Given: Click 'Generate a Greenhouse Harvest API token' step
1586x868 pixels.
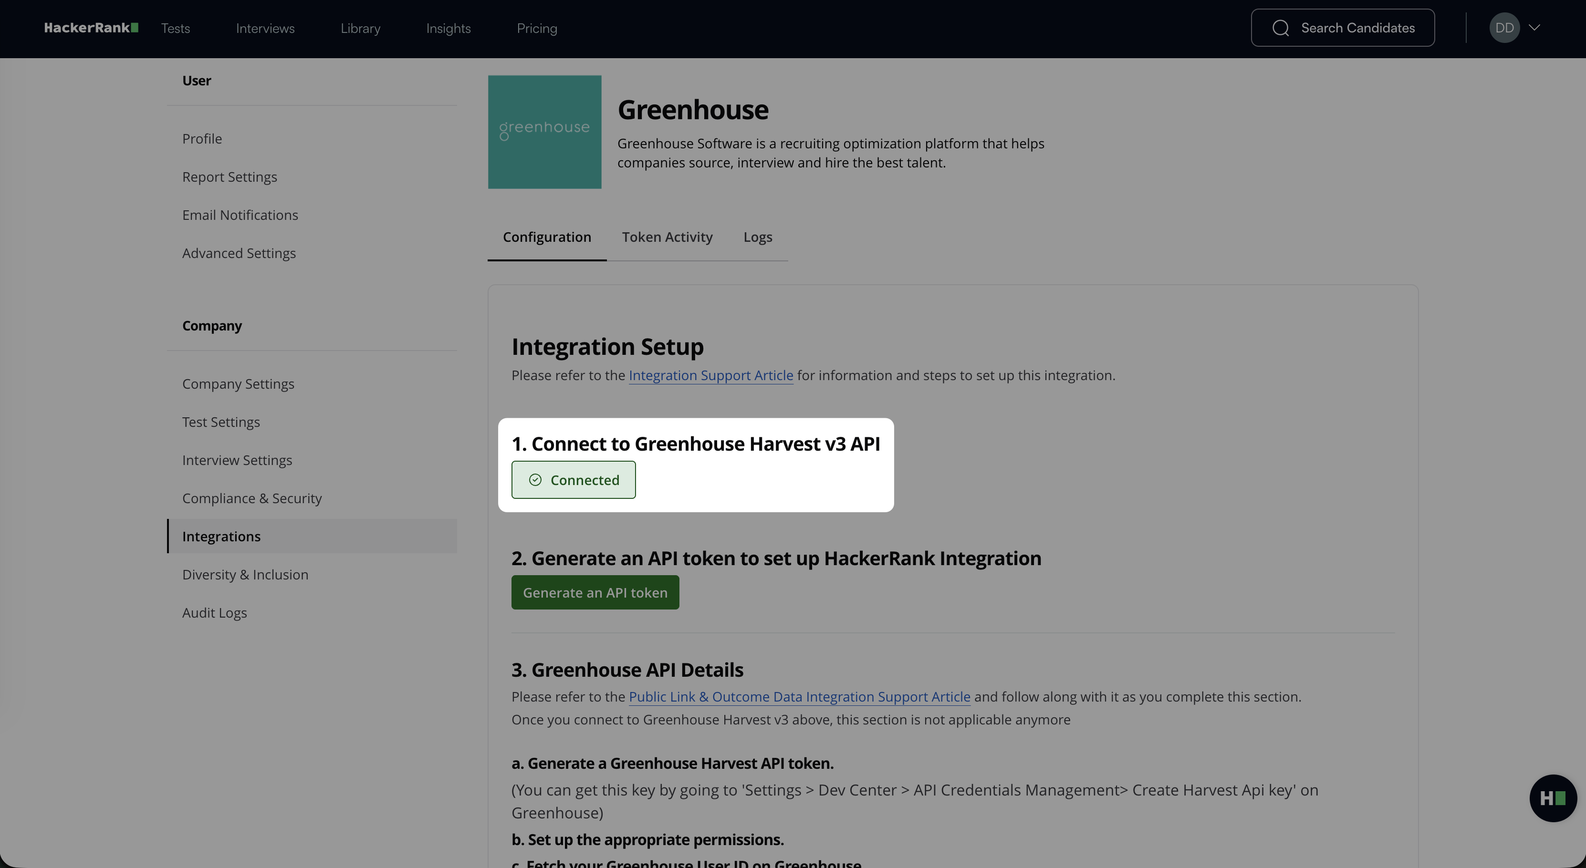Looking at the screenshot, I should (x=672, y=764).
